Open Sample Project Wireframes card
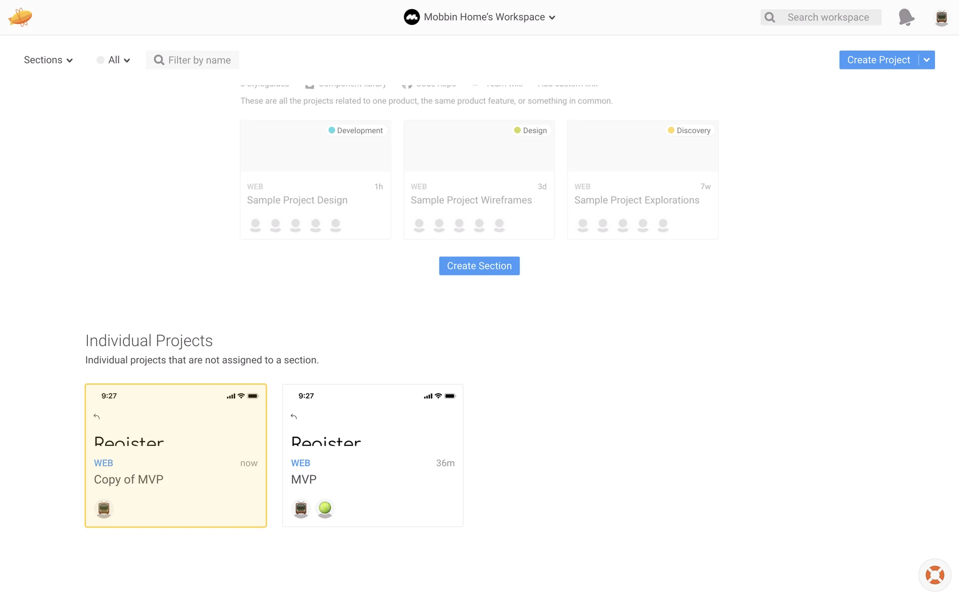Image resolution: width=959 pixels, height=599 pixels. coord(471,200)
